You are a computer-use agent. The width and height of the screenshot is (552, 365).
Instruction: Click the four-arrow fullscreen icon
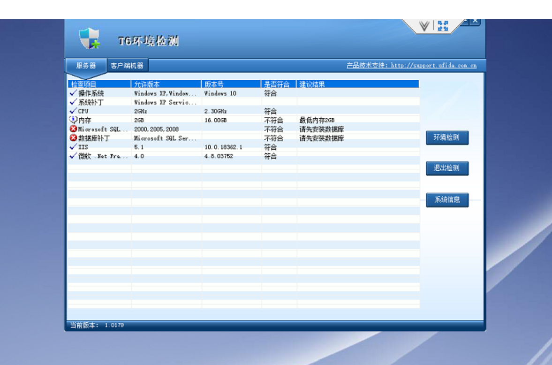tap(443, 26)
